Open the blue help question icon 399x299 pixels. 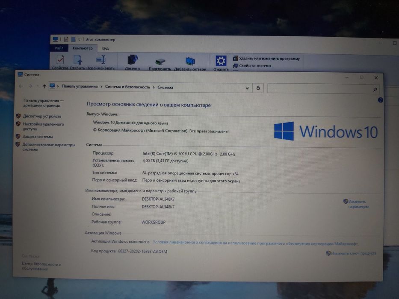[x=381, y=100]
